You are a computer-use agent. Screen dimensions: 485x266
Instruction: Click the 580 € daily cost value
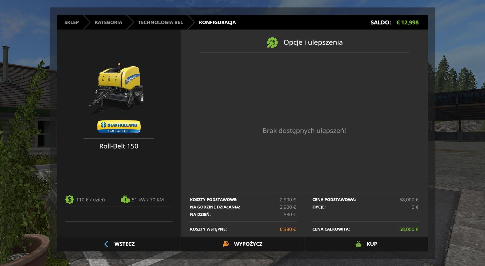pyautogui.click(x=290, y=215)
